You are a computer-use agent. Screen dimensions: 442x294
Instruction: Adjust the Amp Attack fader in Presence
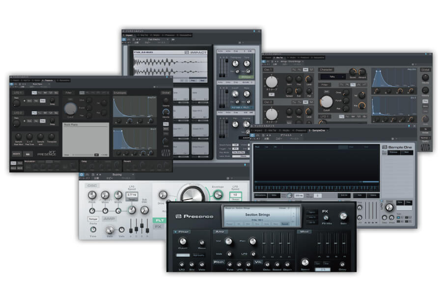(x=264, y=243)
